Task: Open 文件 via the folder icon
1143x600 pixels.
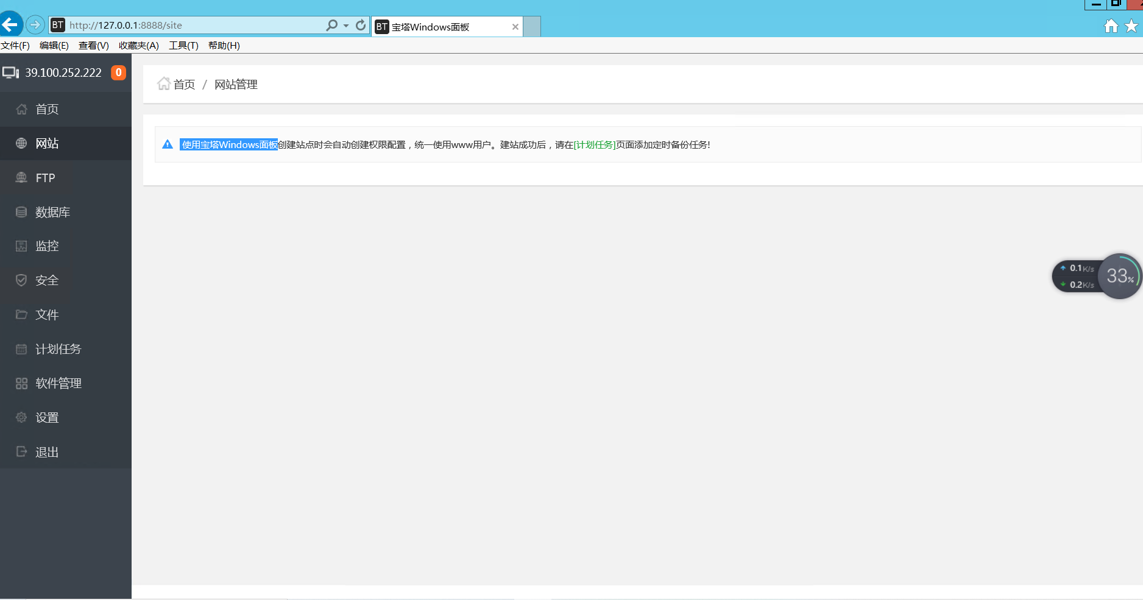Action: coord(21,314)
